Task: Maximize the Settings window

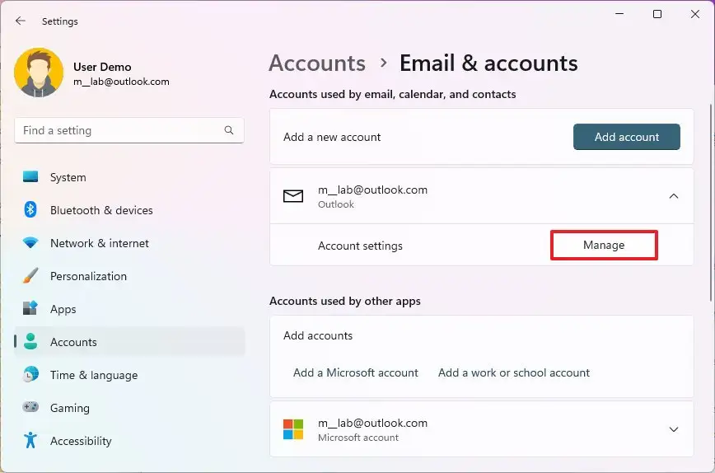Action: [657, 14]
